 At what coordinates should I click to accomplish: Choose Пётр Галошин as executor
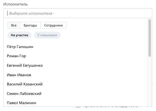click(76, 47)
